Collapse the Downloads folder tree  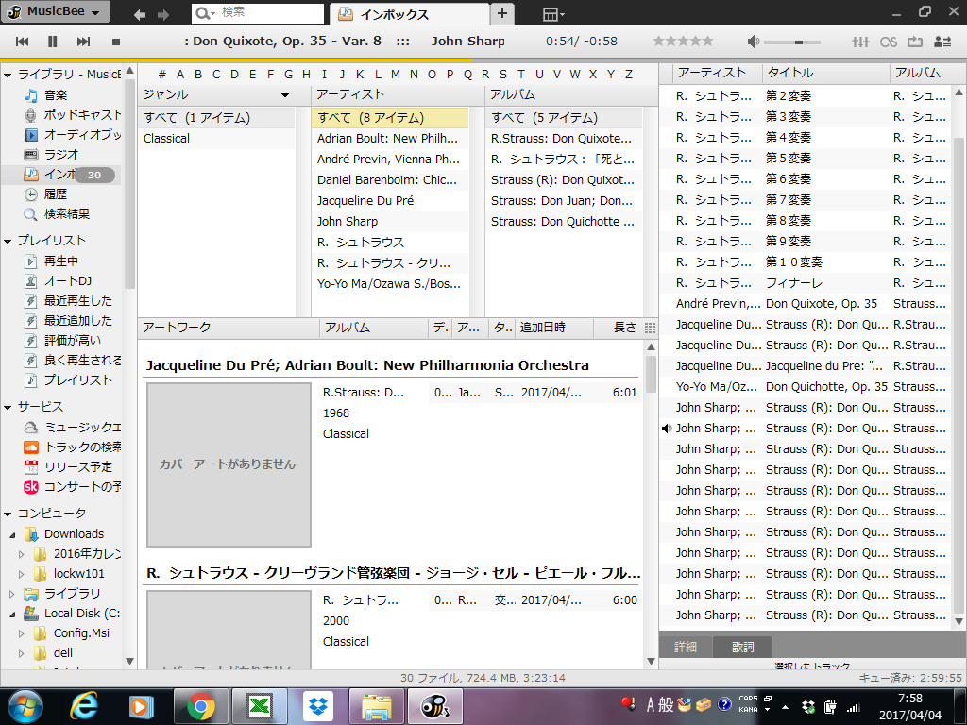click(12, 535)
